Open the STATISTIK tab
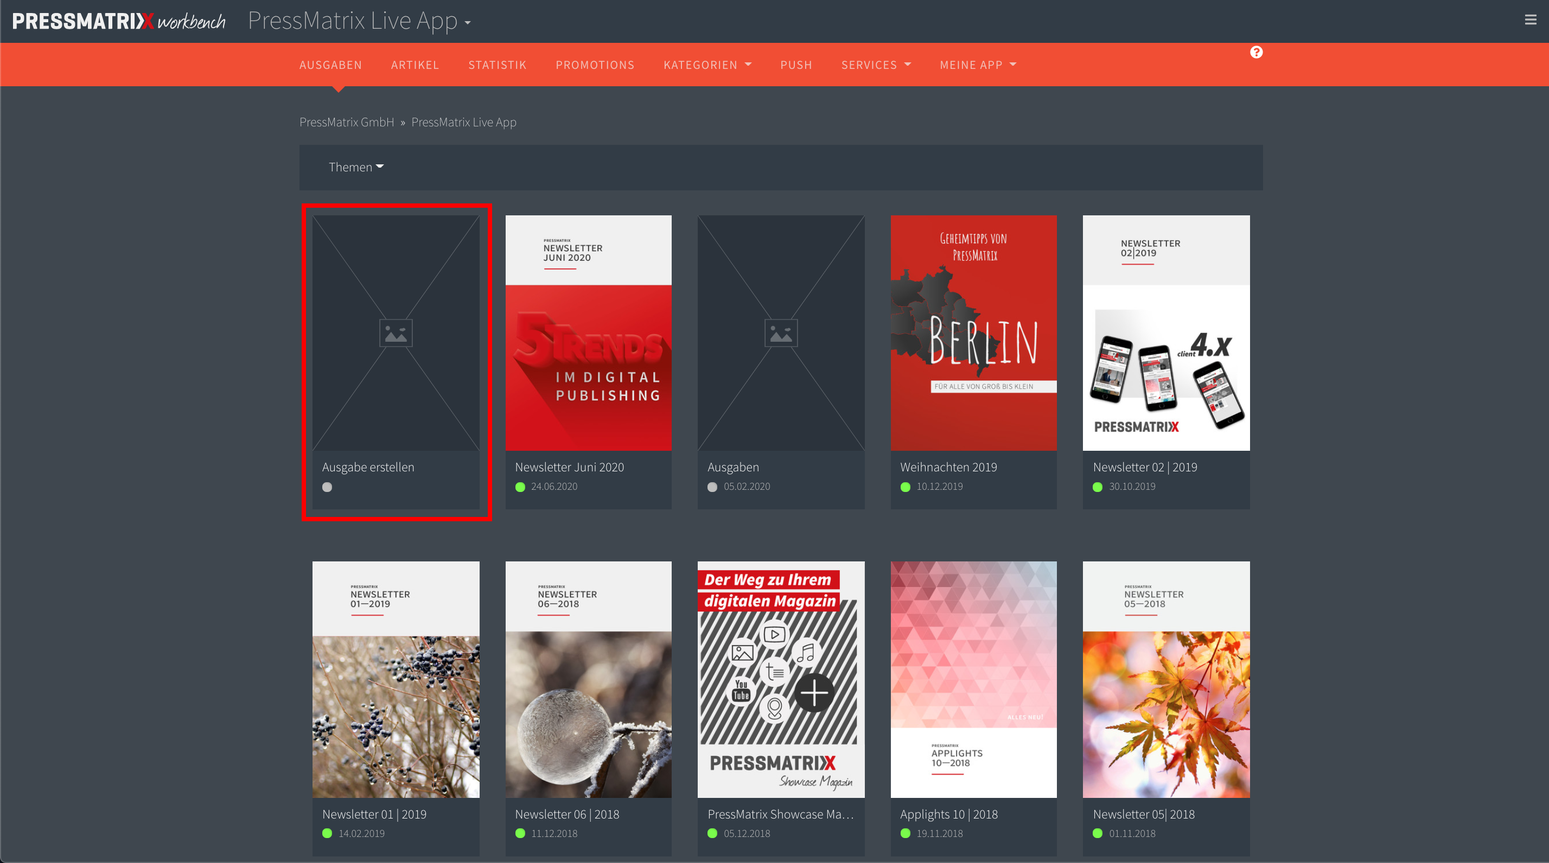 pyautogui.click(x=498, y=65)
